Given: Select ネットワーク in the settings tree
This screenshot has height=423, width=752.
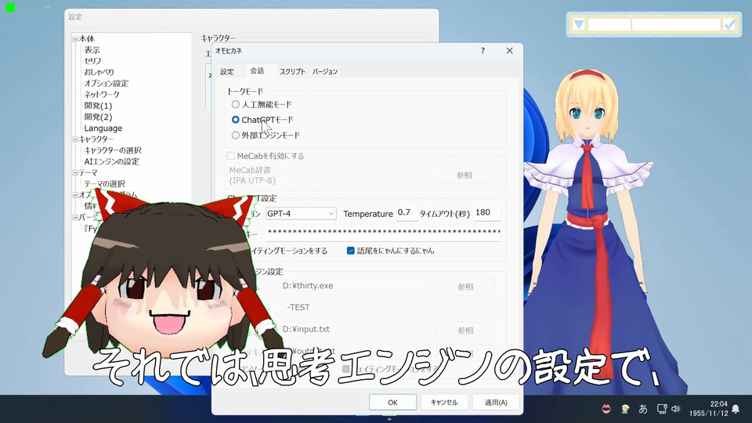Looking at the screenshot, I should pyautogui.click(x=102, y=94).
